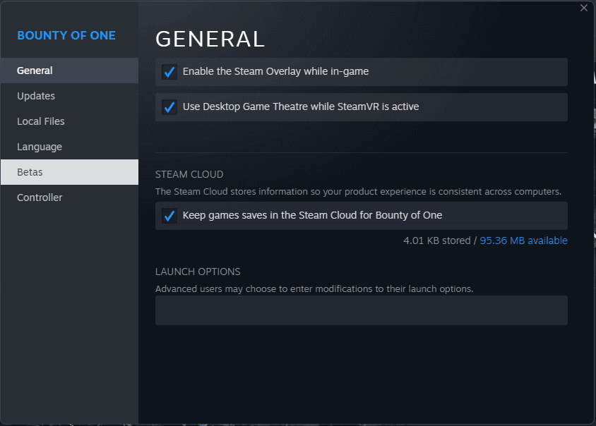
Task: Open the Local Files tab
Action: coord(69,121)
